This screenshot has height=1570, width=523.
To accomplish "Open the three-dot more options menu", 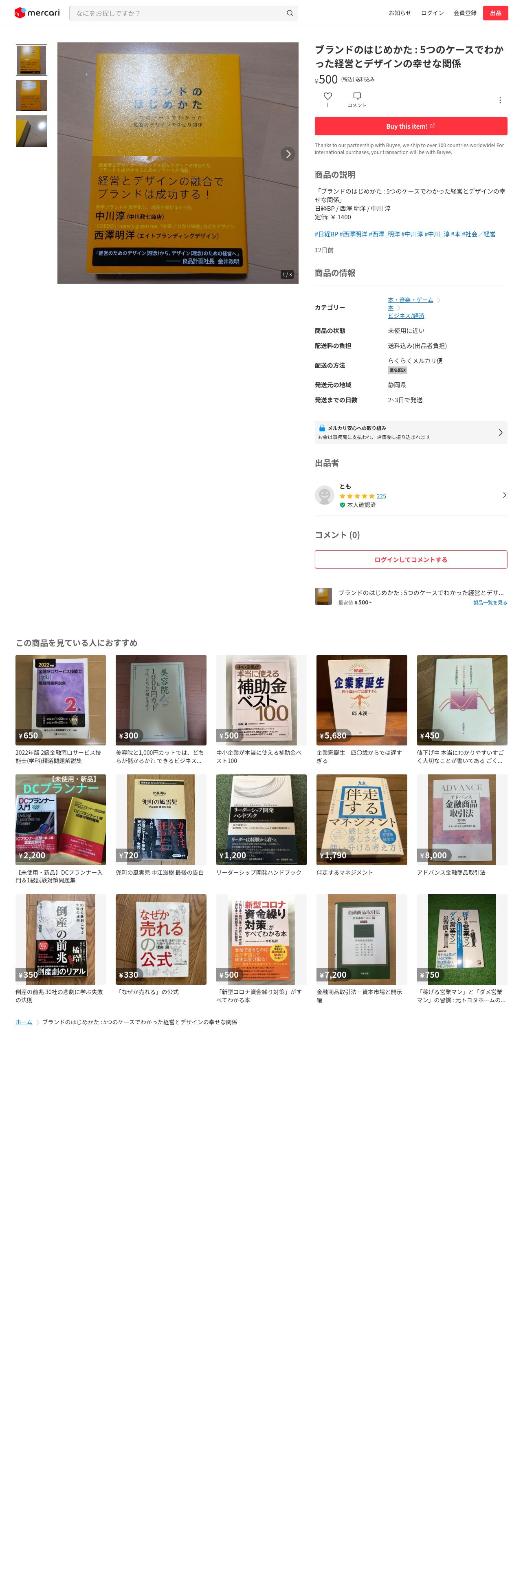I will click(500, 100).
